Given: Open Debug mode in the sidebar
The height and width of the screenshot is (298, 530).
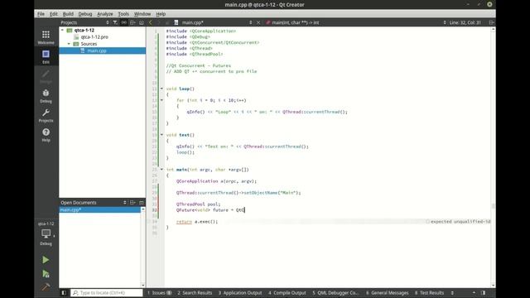Looking at the screenshot, I should click(46, 96).
